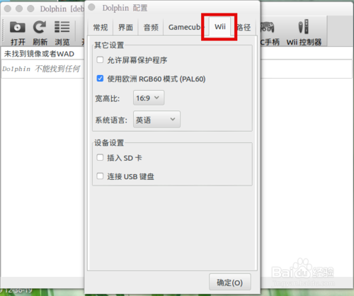Enable 连接 USB 键盘 checkbox
This screenshot has width=354, height=296.
click(x=100, y=176)
